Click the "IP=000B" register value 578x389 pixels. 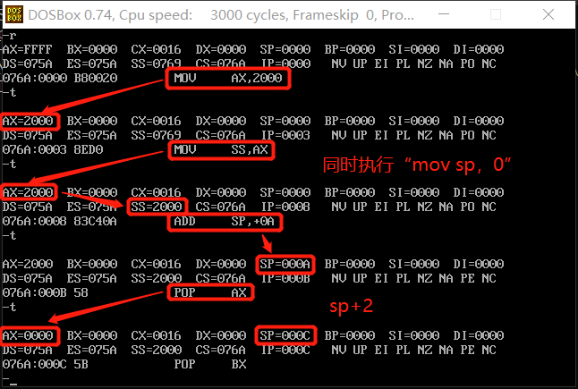point(285,278)
